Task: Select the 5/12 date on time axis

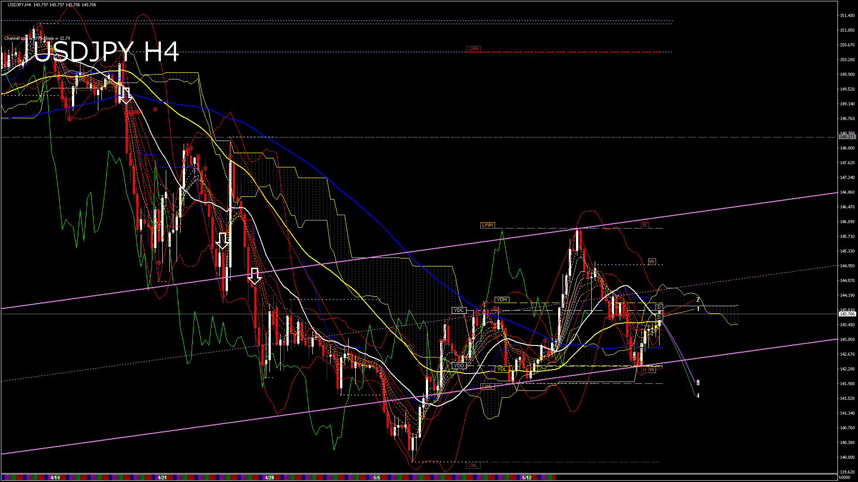Action: click(x=527, y=478)
